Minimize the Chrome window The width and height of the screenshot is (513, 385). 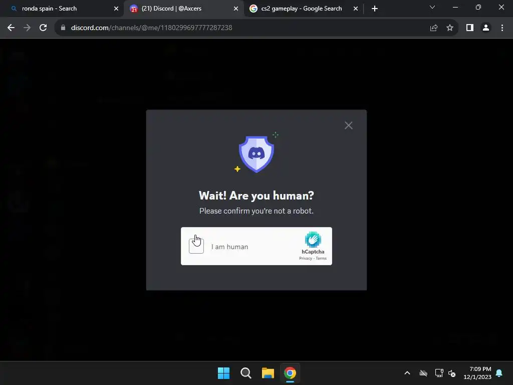point(455,7)
